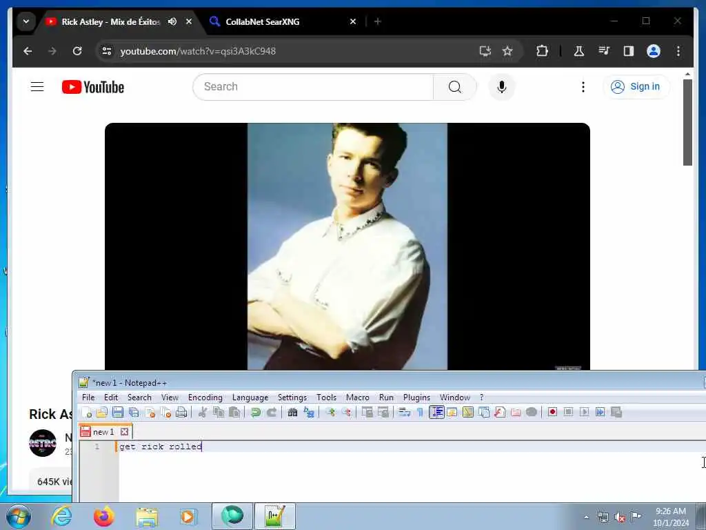Open the Plugins menu in Notepad++
This screenshot has height=530, width=706.
416,397
